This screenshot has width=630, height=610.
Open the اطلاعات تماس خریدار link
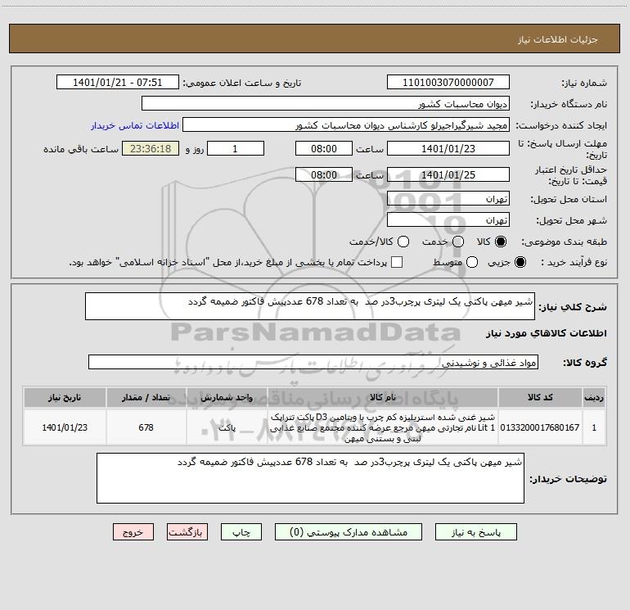[x=135, y=125]
